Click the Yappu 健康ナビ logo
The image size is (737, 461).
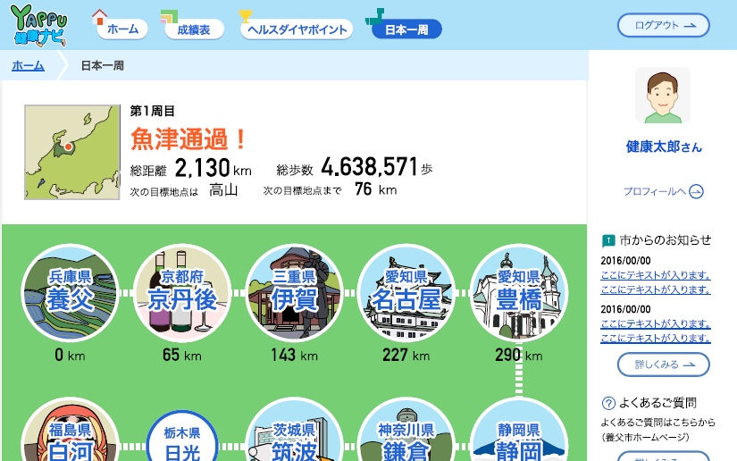[x=39, y=25]
